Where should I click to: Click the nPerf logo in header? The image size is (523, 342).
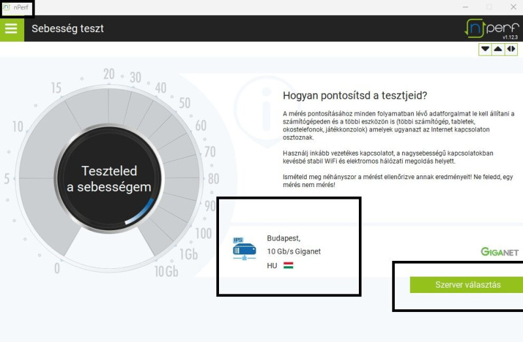tap(492, 28)
